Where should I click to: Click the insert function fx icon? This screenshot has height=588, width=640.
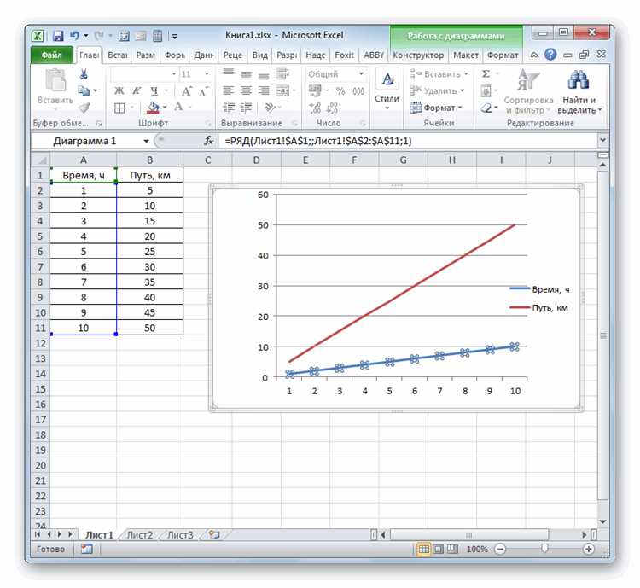(x=208, y=141)
